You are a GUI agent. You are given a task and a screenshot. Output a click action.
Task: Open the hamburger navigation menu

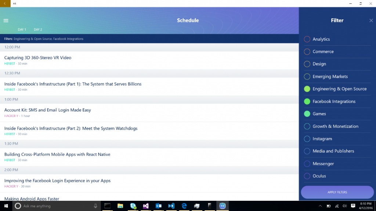pyautogui.click(x=6, y=21)
